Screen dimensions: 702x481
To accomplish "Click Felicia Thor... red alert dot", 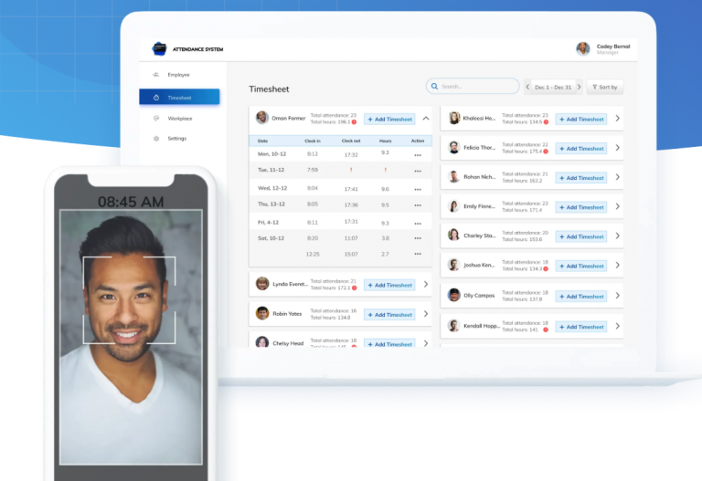I will [x=546, y=152].
